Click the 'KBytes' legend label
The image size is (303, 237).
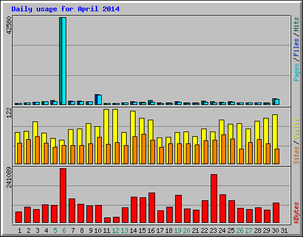click(x=296, y=213)
